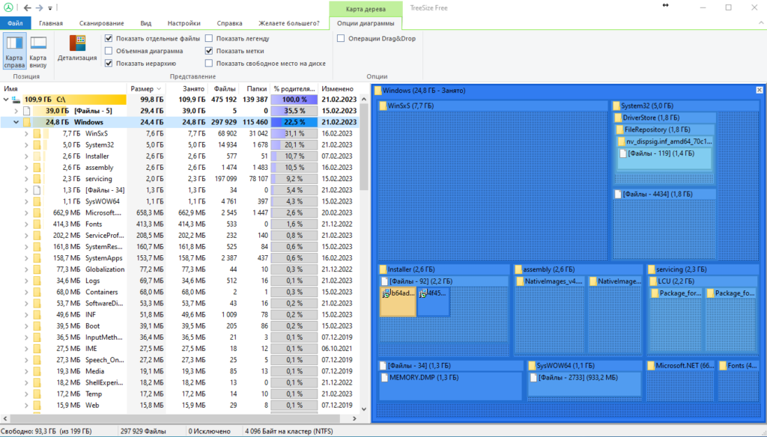Go back with the left arrow

click(28, 7)
